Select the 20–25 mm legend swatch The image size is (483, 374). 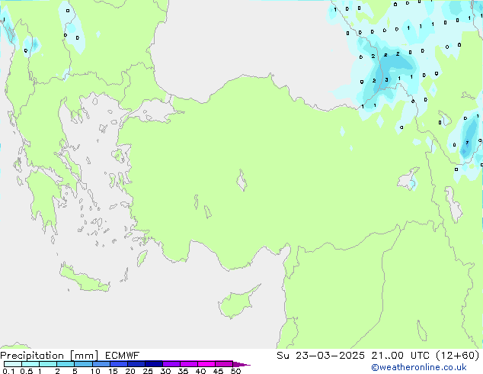tap(136, 364)
